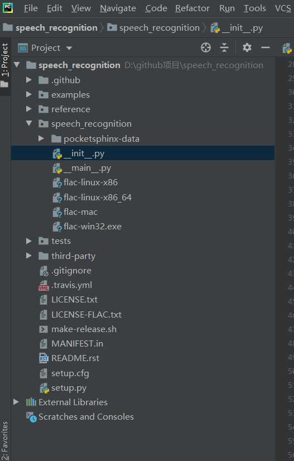
Task: Click the Locate/Select Opened File crosshair icon
Action: 206,47
